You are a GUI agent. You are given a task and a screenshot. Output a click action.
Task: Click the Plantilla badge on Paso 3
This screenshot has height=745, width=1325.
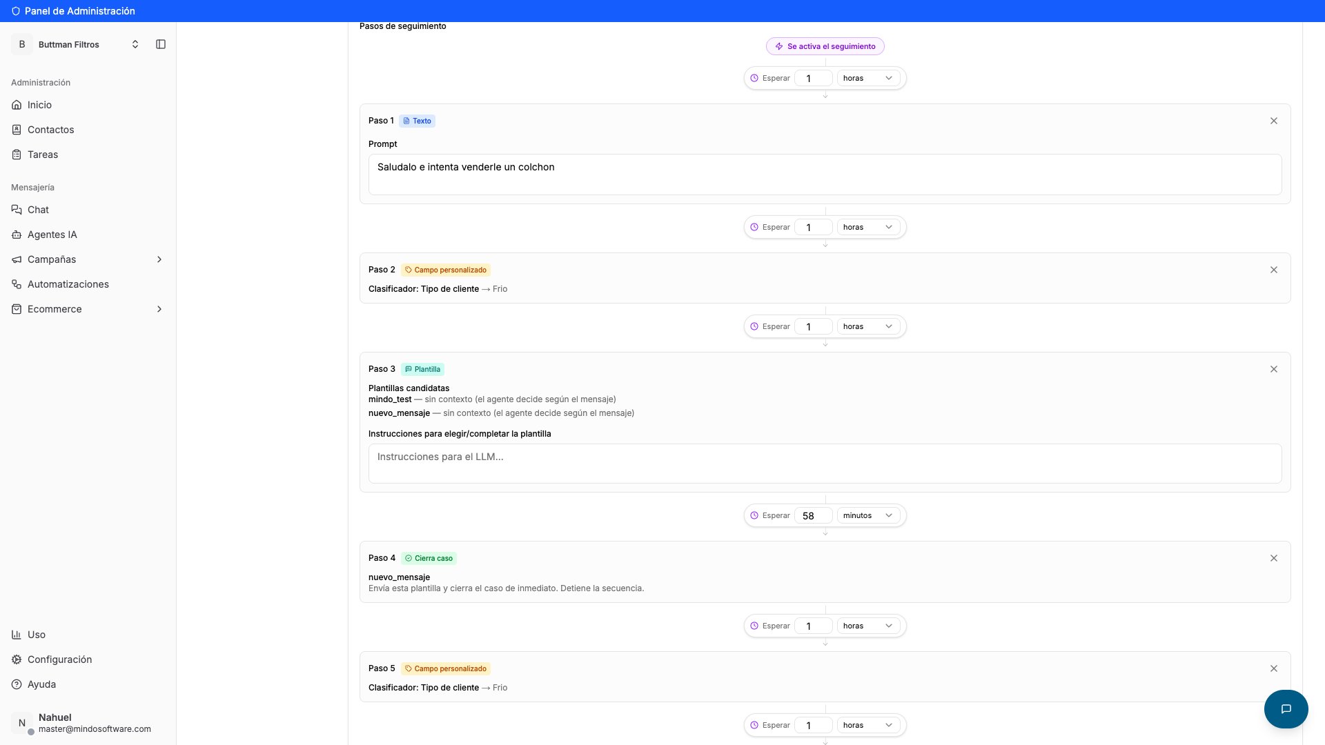coord(422,369)
